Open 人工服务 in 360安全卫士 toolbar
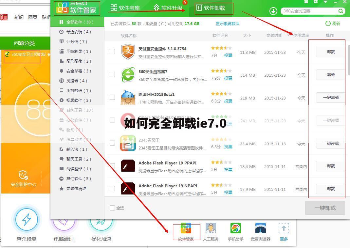Viewport: 350px width, 248px height. click(x=211, y=232)
